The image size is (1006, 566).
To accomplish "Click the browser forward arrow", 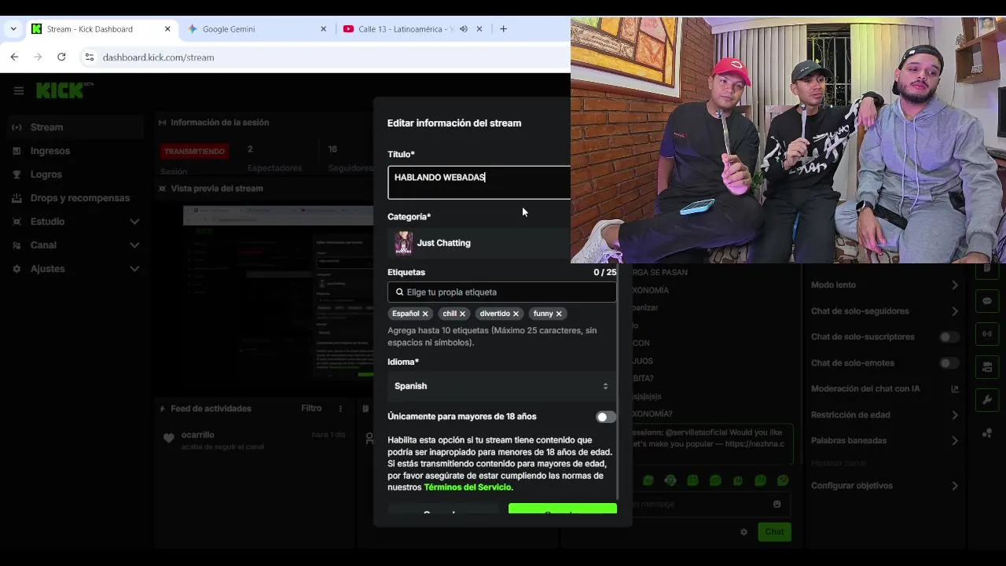I will 38,57.
